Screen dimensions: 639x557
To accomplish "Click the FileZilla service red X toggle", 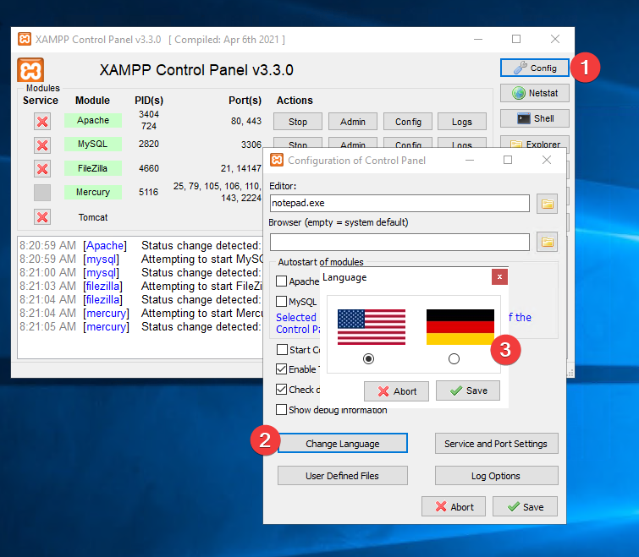I will tap(42, 168).
